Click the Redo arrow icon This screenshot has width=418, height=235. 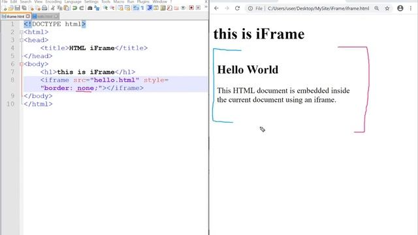click(x=82, y=8)
